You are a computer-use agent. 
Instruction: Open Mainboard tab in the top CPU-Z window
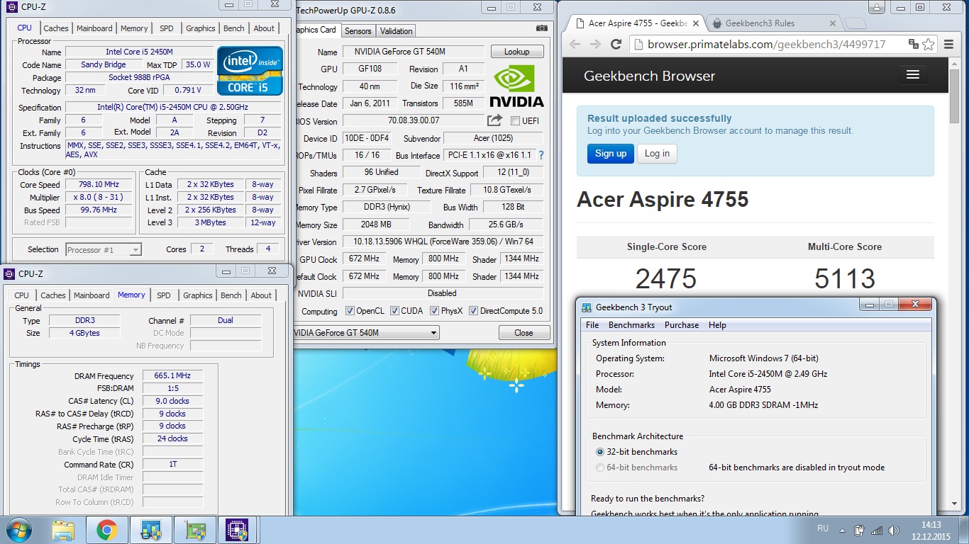tap(94, 28)
